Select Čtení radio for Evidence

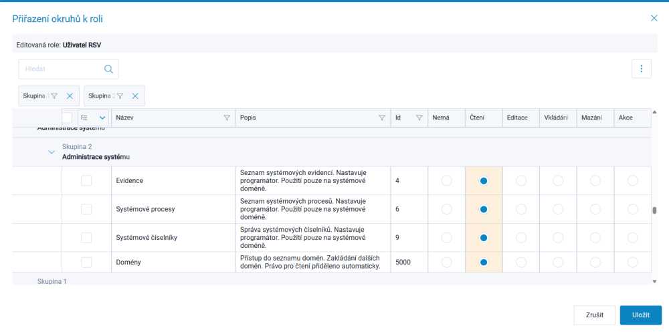click(x=484, y=181)
